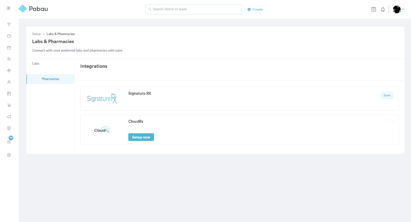
Task: Click Setup now for CloudRx
Action: pos(141,137)
